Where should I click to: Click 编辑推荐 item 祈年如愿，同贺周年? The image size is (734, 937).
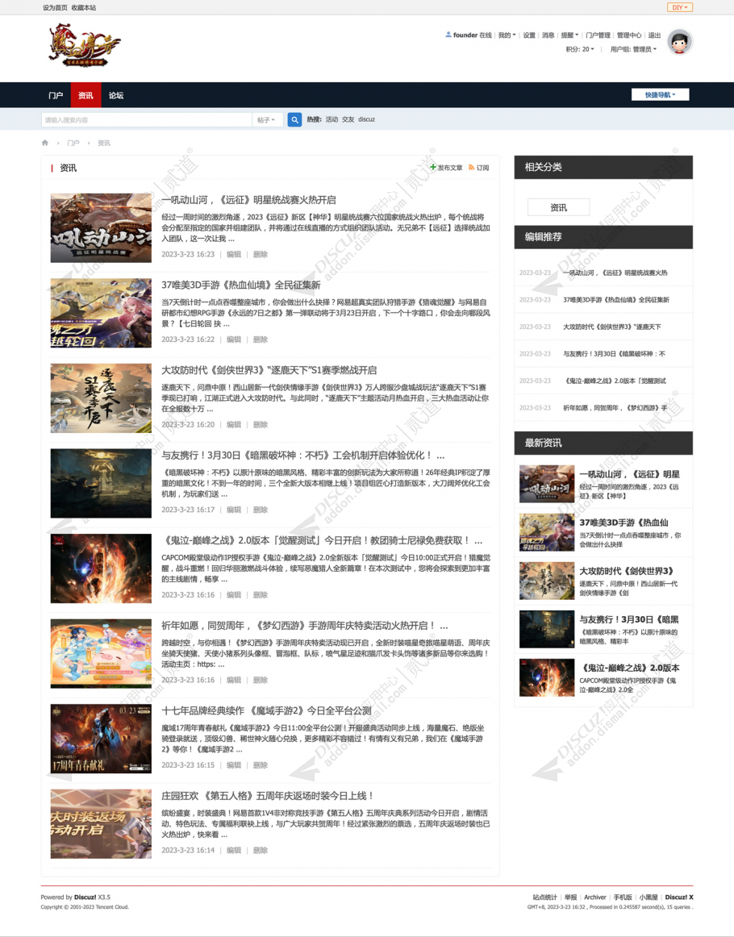[615, 407]
